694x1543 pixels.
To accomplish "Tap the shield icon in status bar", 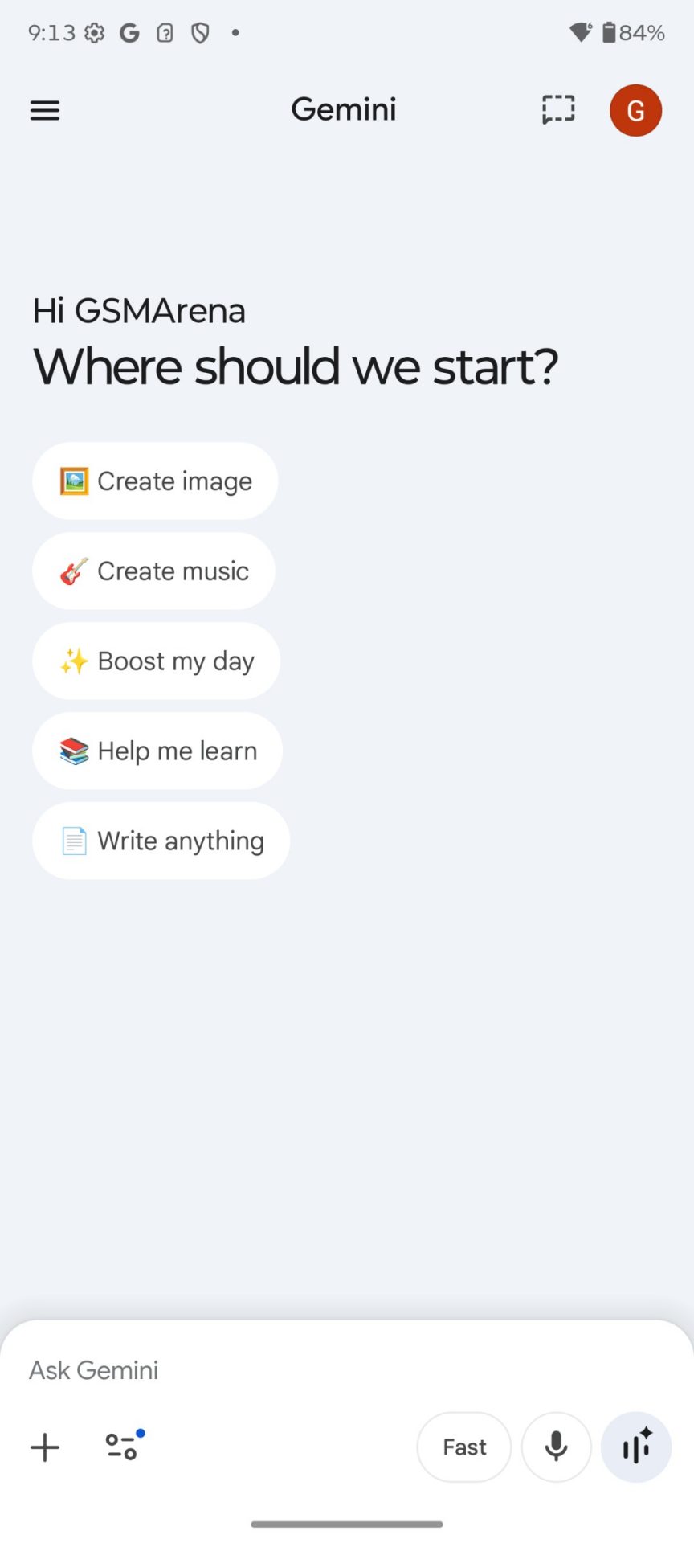I will click(200, 33).
